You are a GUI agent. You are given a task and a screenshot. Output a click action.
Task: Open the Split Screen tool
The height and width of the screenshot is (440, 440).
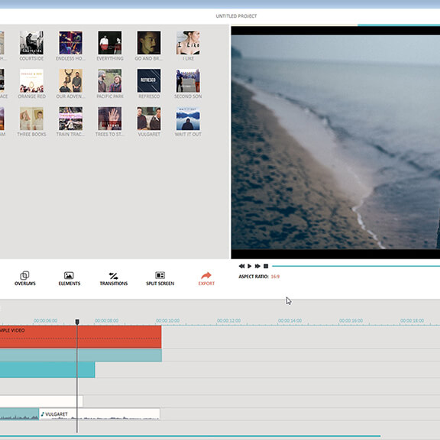point(160,278)
